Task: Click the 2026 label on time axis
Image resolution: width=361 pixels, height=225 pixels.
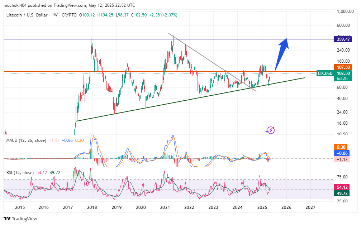Action: click(286, 207)
